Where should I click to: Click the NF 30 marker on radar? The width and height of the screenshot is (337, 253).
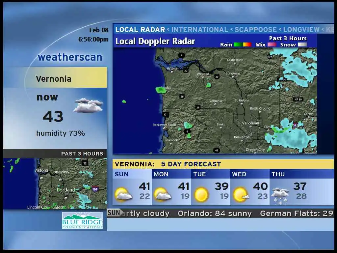[298, 99]
